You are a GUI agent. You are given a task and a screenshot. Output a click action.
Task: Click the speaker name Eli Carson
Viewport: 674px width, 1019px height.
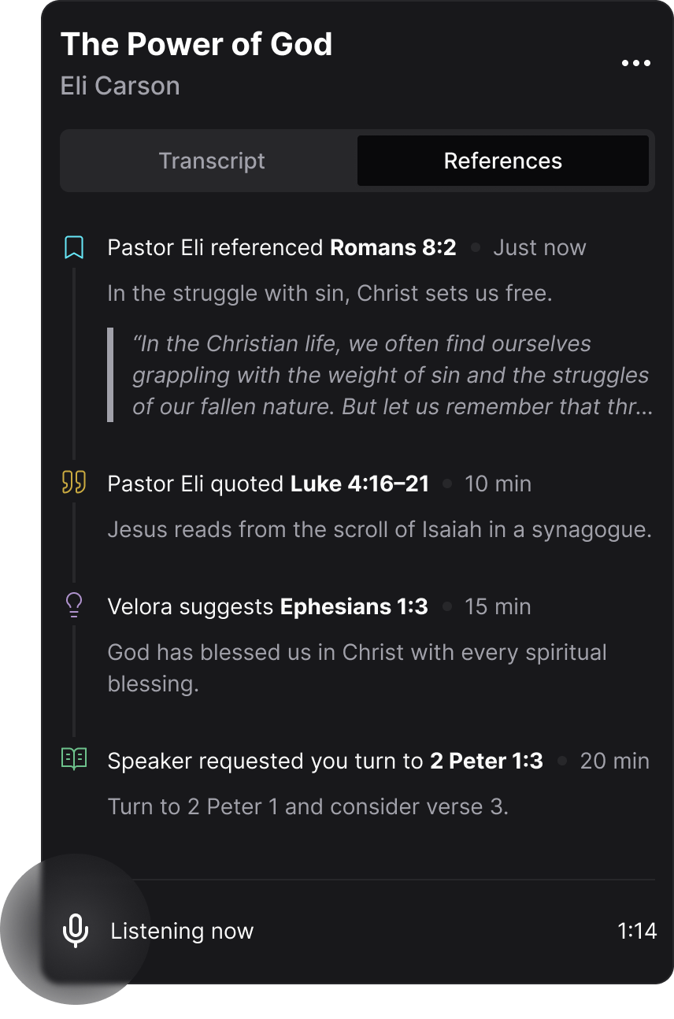120,86
